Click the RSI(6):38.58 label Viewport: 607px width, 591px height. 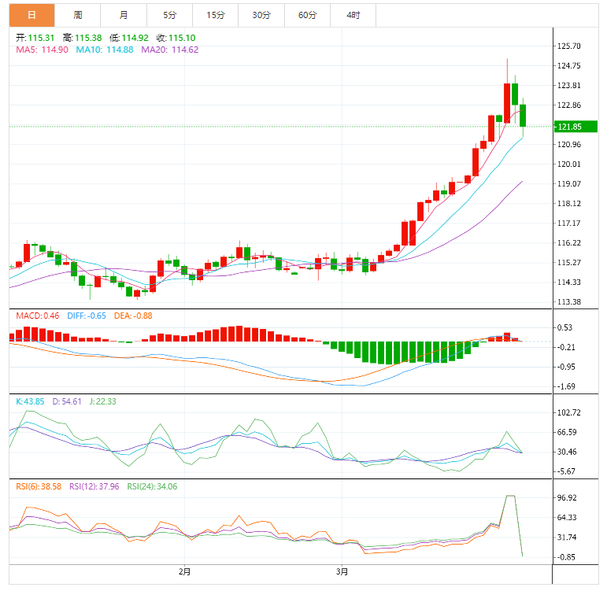(39, 486)
